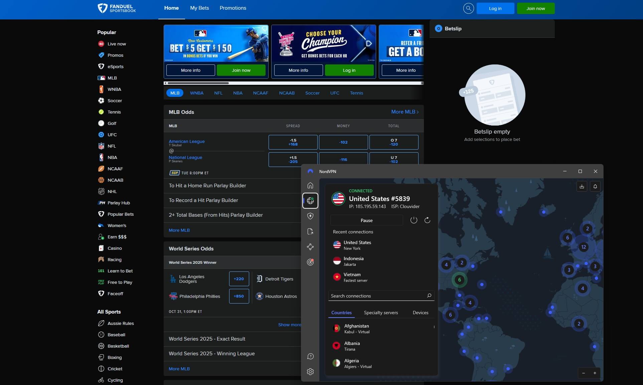
Task: Switch to Specialty servers tab in NordVPN
Action: (381, 313)
